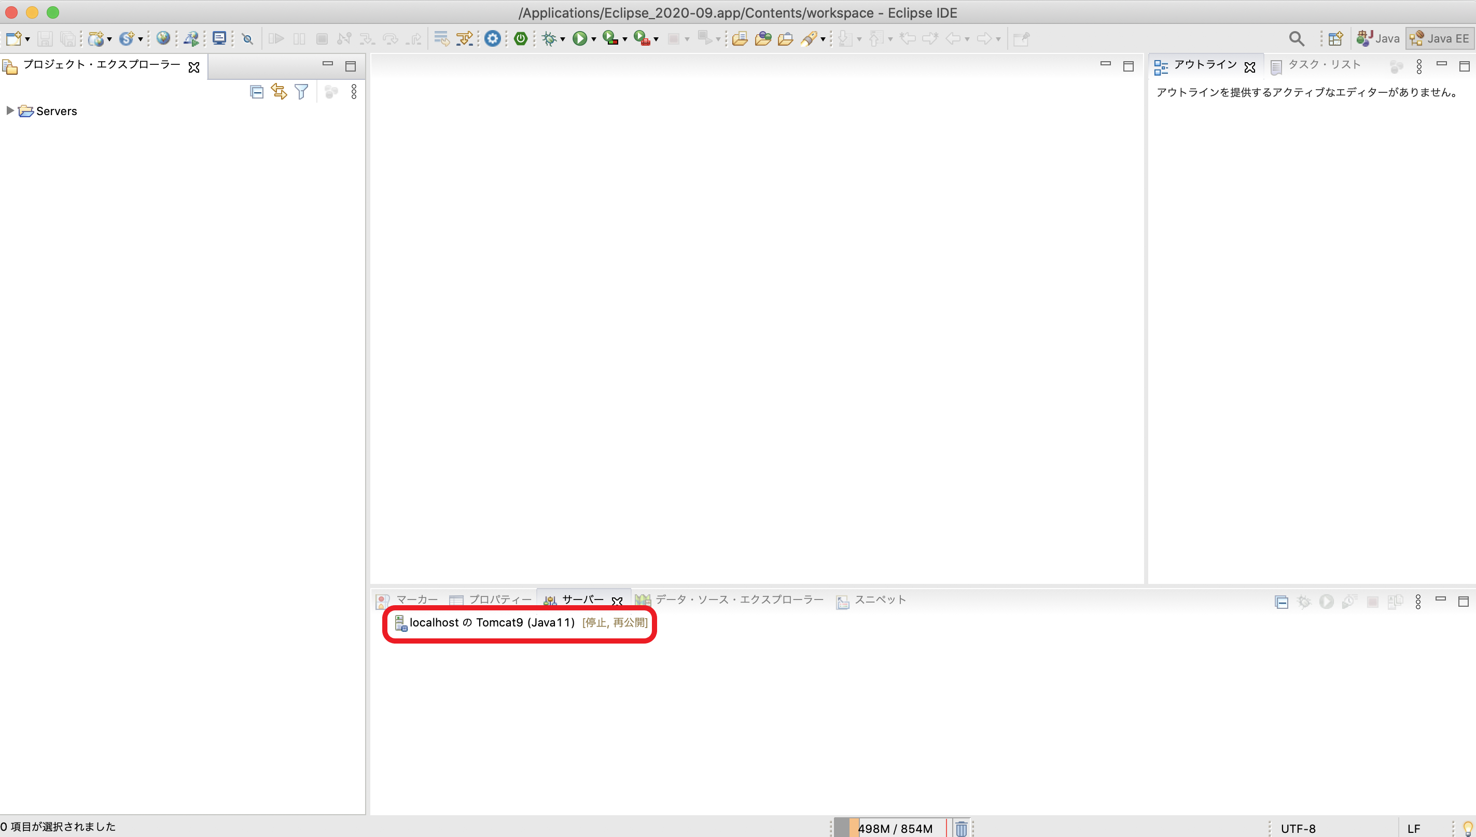Image resolution: width=1476 pixels, height=837 pixels.
Task: Click the New wizard toolbar icon
Action: tap(14, 38)
